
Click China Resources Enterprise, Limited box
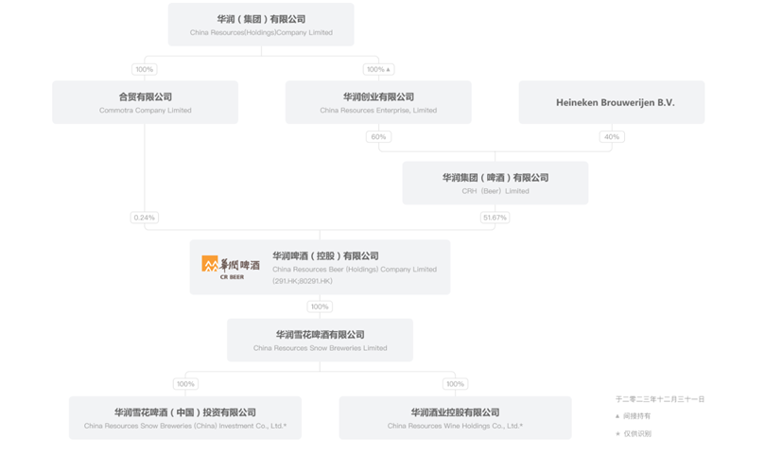(378, 102)
